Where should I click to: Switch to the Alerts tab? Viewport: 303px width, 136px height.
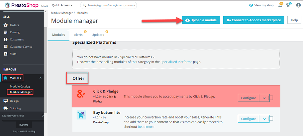click(x=78, y=35)
